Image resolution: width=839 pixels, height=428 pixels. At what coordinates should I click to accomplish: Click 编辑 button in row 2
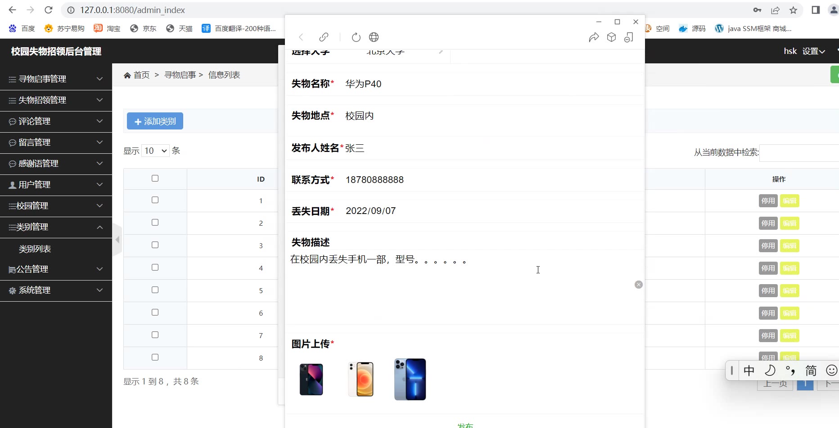tap(789, 223)
